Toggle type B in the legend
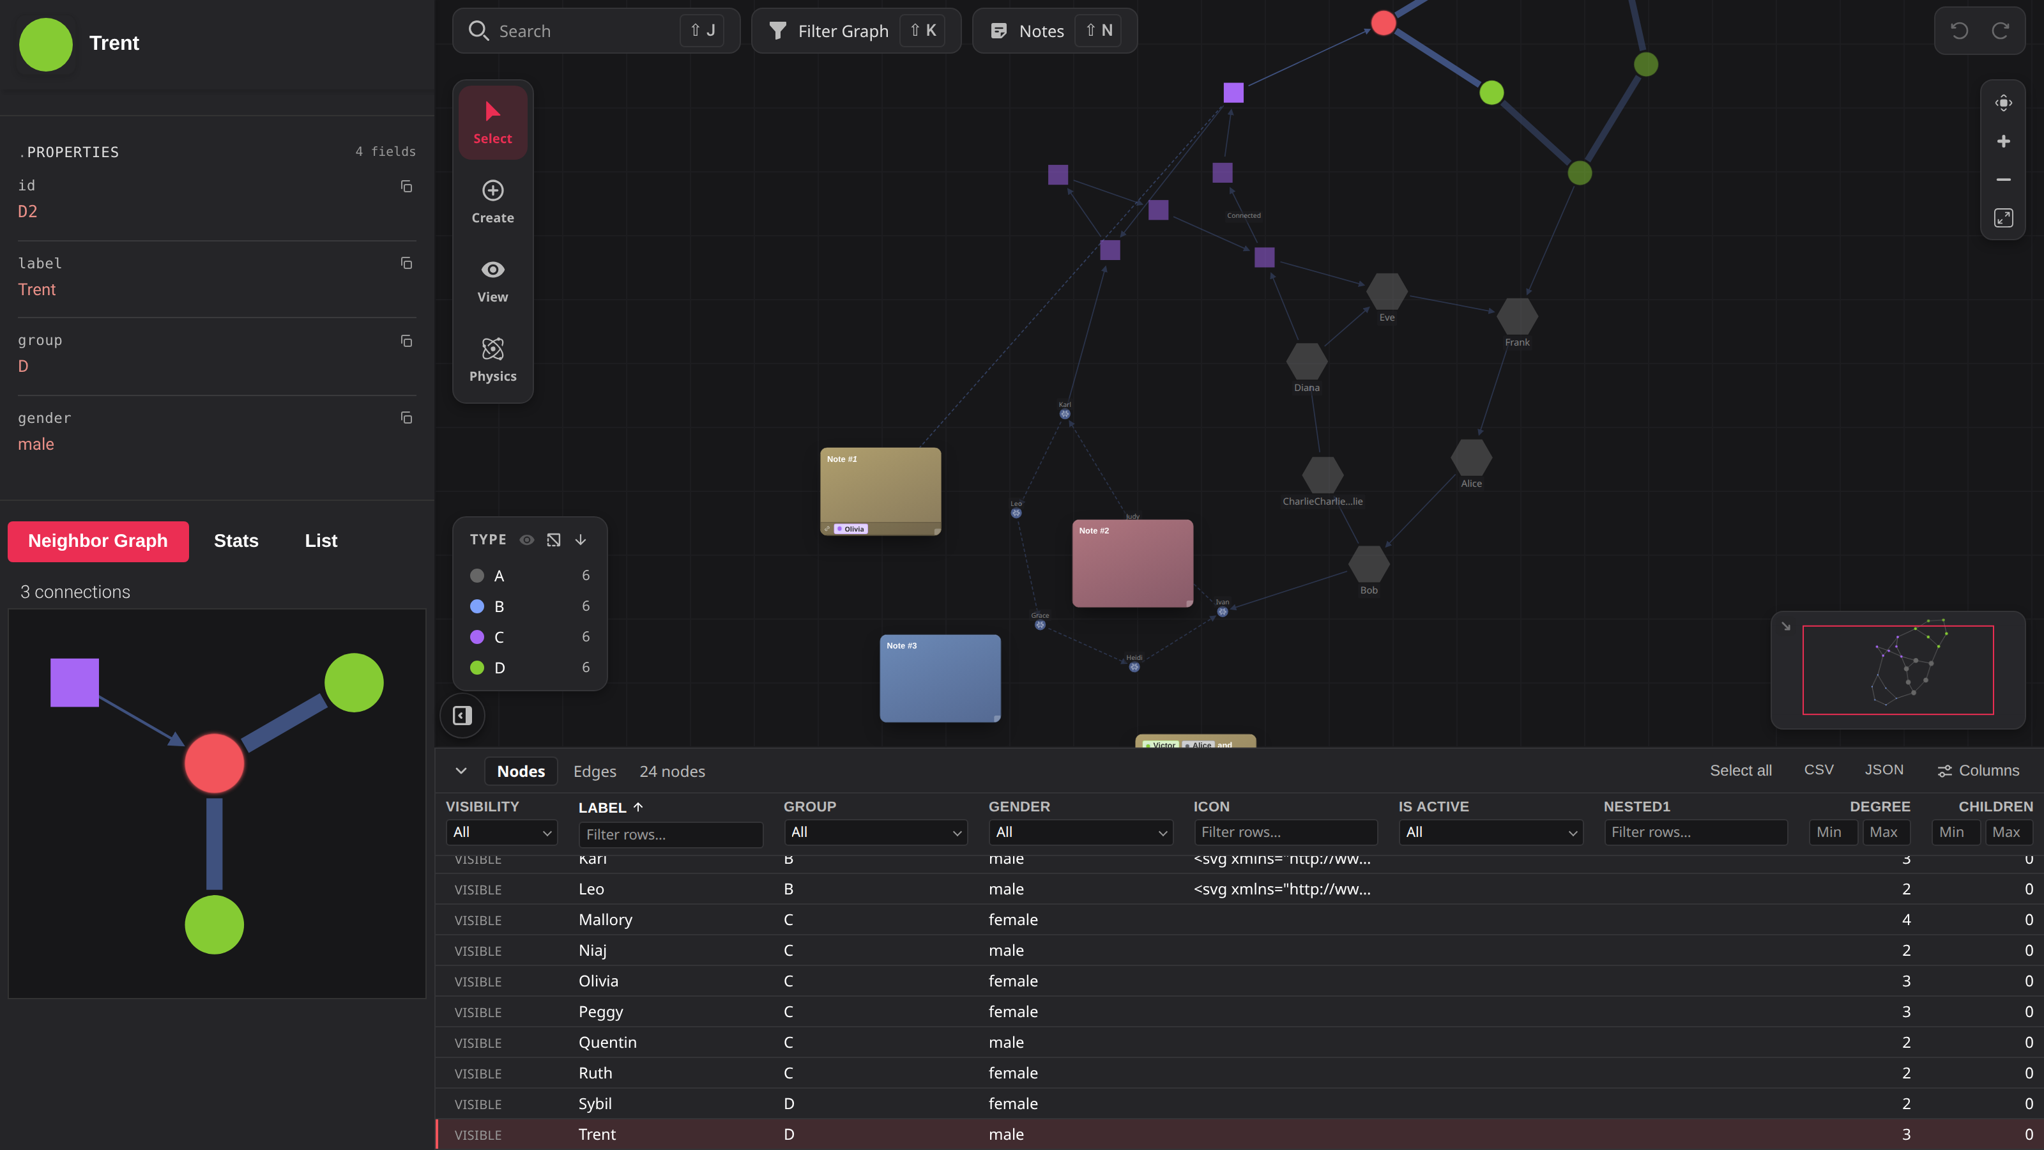This screenshot has width=2044, height=1150. pyautogui.click(x=530, y=606)
